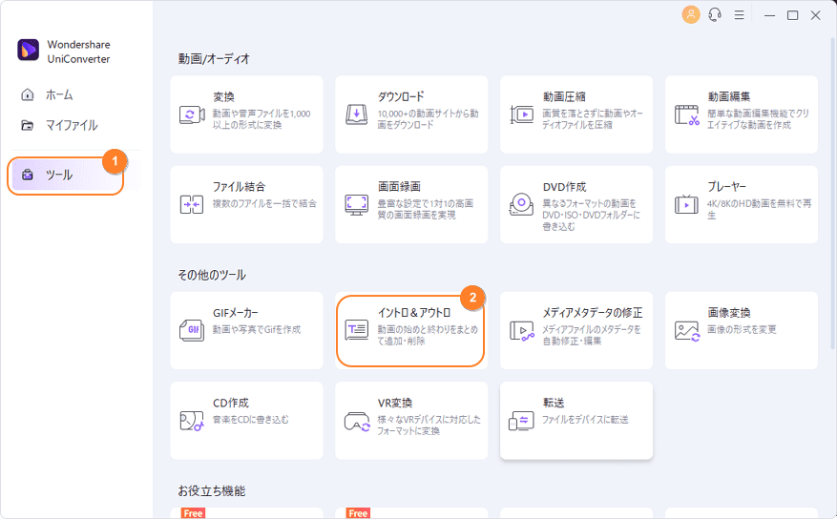The width and height of the screenshot is (837, 519).
Task: Click the ファイル結合 merge icon
Action: [193, 204]
